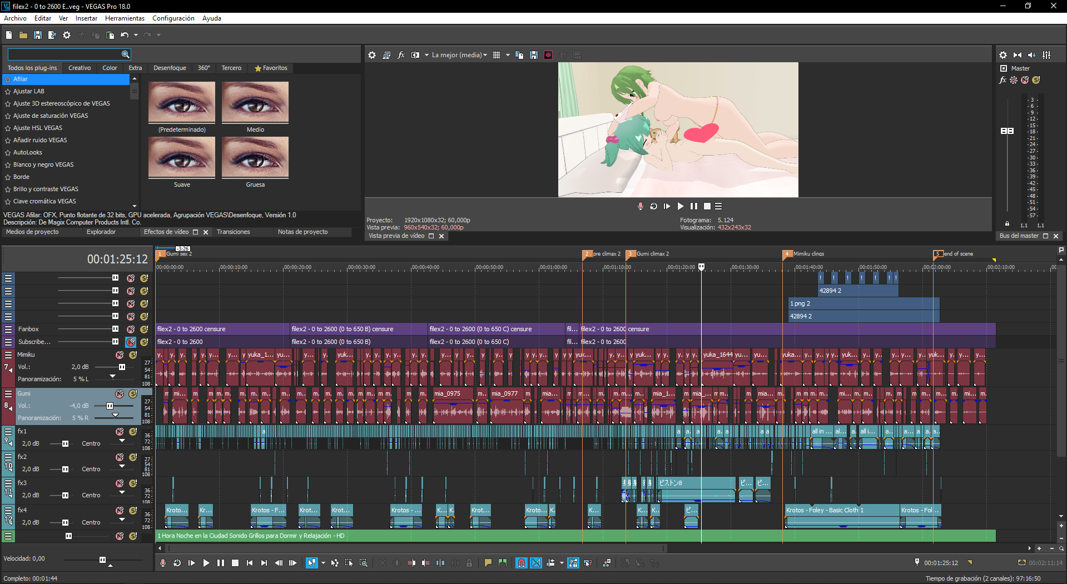
Task: Expand the fx1 track options arrow
Action: 122,442
